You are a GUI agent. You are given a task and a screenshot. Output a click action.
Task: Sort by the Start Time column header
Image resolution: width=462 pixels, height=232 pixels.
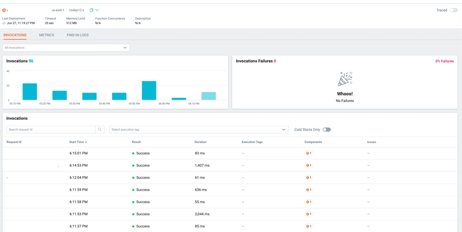pyautogui.click(x=79, y=142)
